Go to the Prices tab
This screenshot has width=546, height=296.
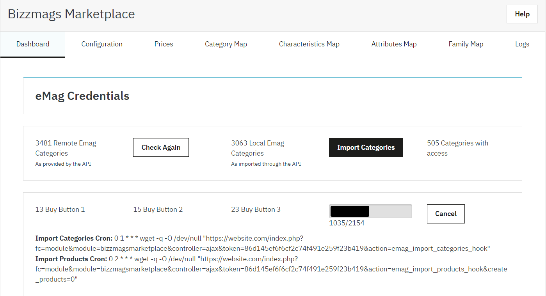point(164,44)
